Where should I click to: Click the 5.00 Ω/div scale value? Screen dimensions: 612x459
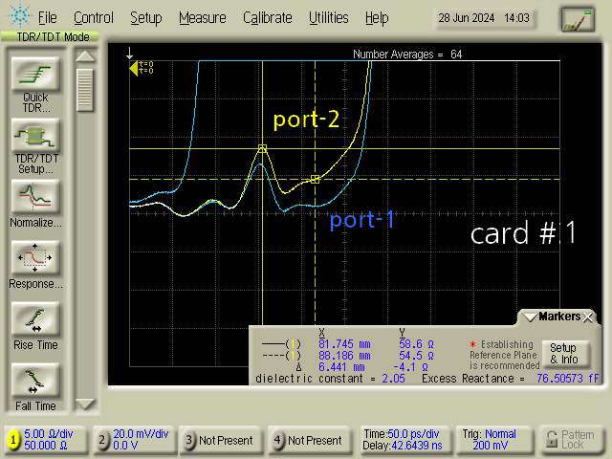tap(49, 434)
